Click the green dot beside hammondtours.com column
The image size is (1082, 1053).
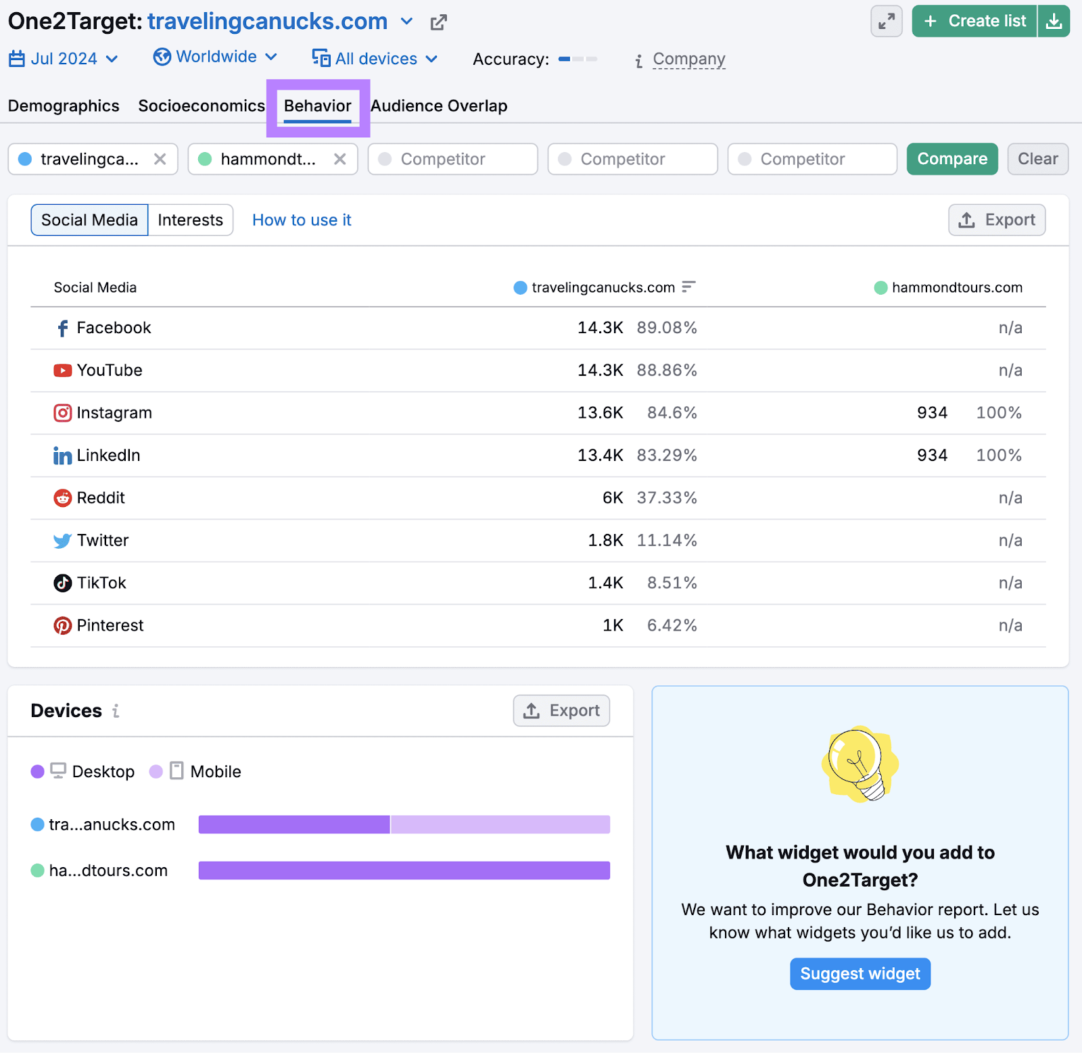tap(880, 288)
